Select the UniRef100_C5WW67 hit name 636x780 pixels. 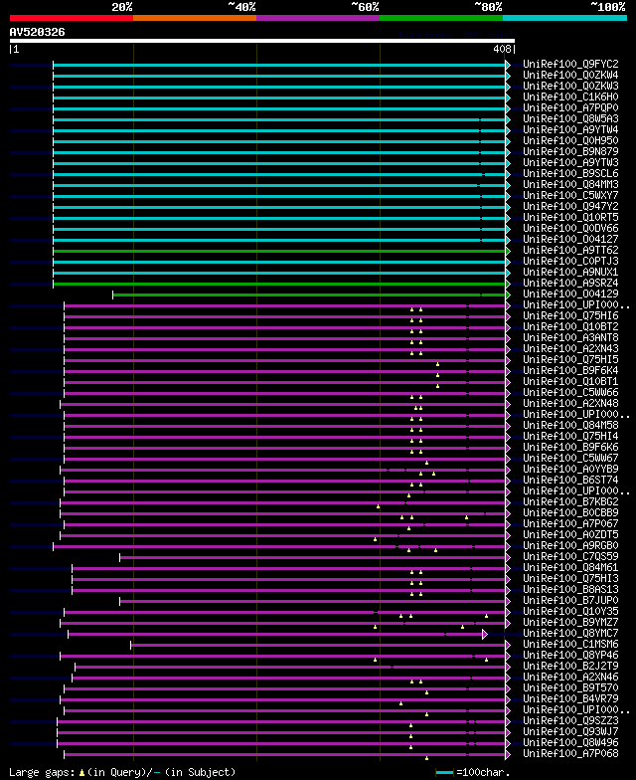coord(570,458)
